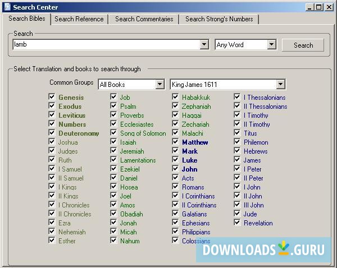Uncheck the Revelation checkbox
Image resolution: width=337 pixels, height=268 pixels.
(x=237, y=223)
